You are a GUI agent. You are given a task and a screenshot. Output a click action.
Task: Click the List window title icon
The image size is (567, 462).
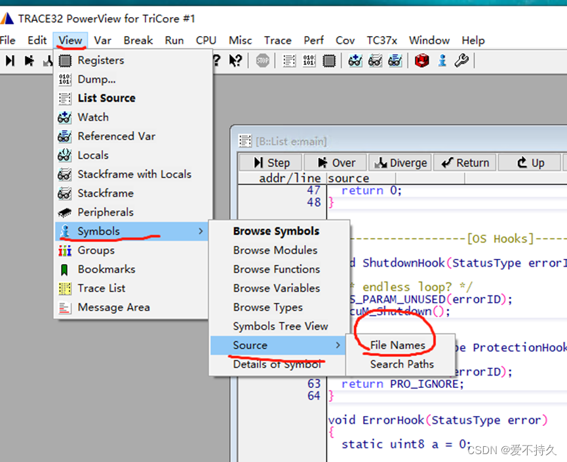point(245,141)
